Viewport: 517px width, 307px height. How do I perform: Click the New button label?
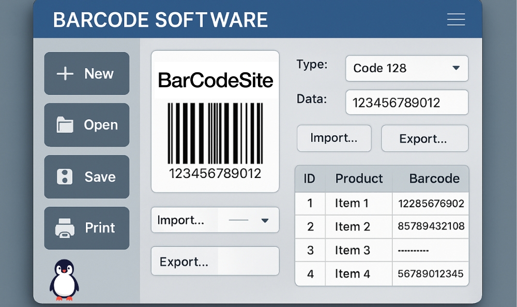point(99,74)
